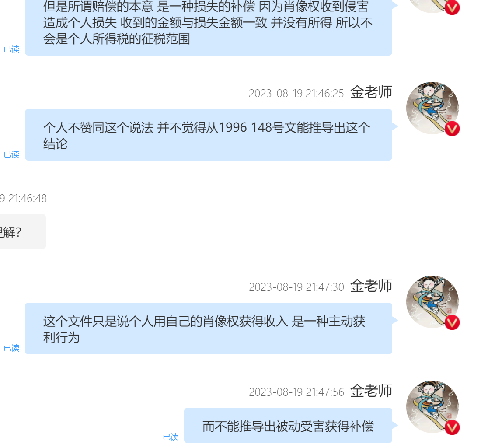Click red V badge on 21:46:25 avatar
481x448 pixels.
pos(452,129)
